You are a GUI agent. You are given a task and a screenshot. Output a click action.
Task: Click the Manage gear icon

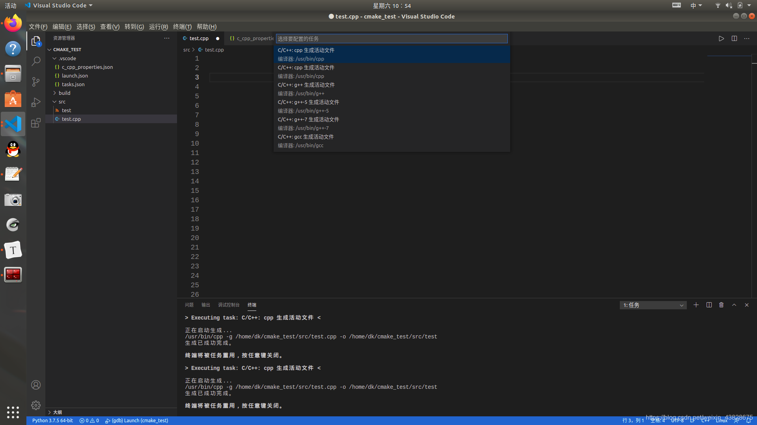pyautogui.click(x=36, y=405)
